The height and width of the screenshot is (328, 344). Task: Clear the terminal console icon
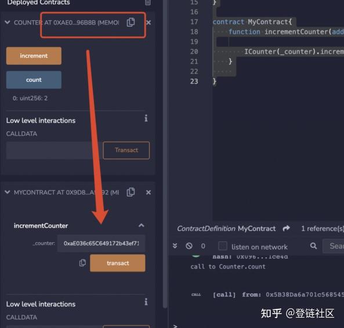(x=189, y=246)
